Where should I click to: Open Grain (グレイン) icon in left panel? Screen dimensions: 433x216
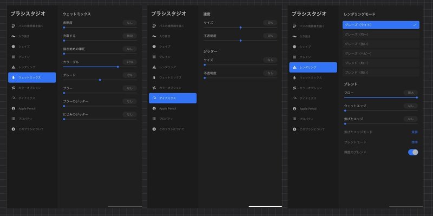[13, 57]
